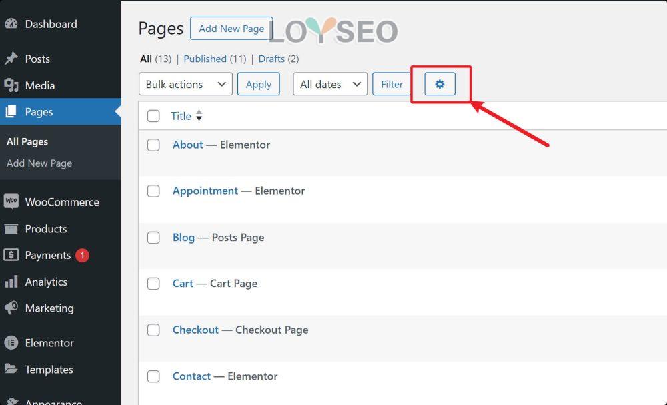
Task: Check the Appointment page checkbox
Action: point(153,191)
